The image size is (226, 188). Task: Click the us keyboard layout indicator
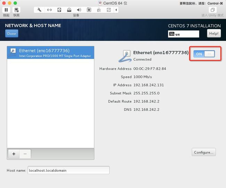pyautogui.click(x=184, y=34)
